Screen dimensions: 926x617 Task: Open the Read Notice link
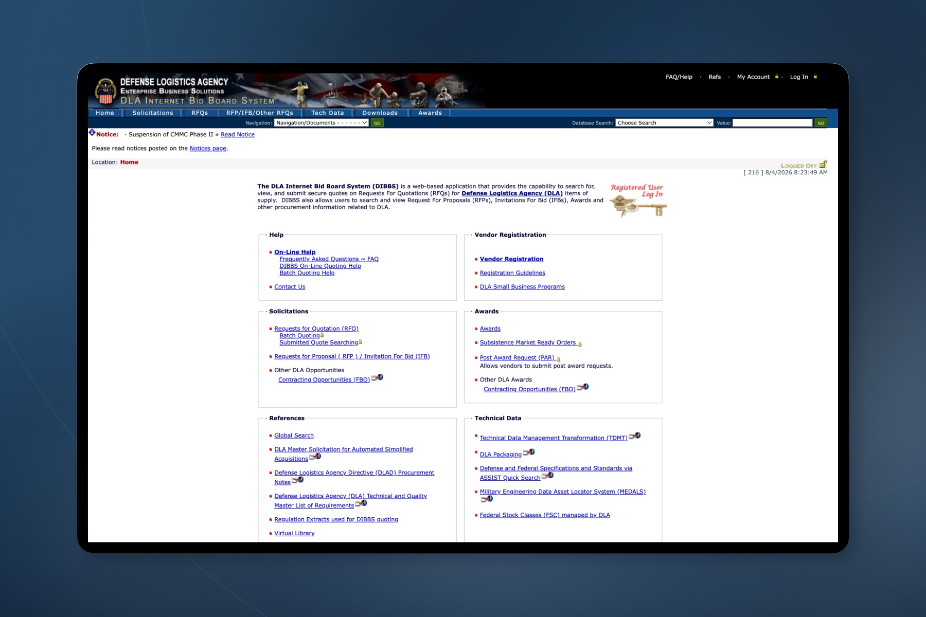click(238, 135)
